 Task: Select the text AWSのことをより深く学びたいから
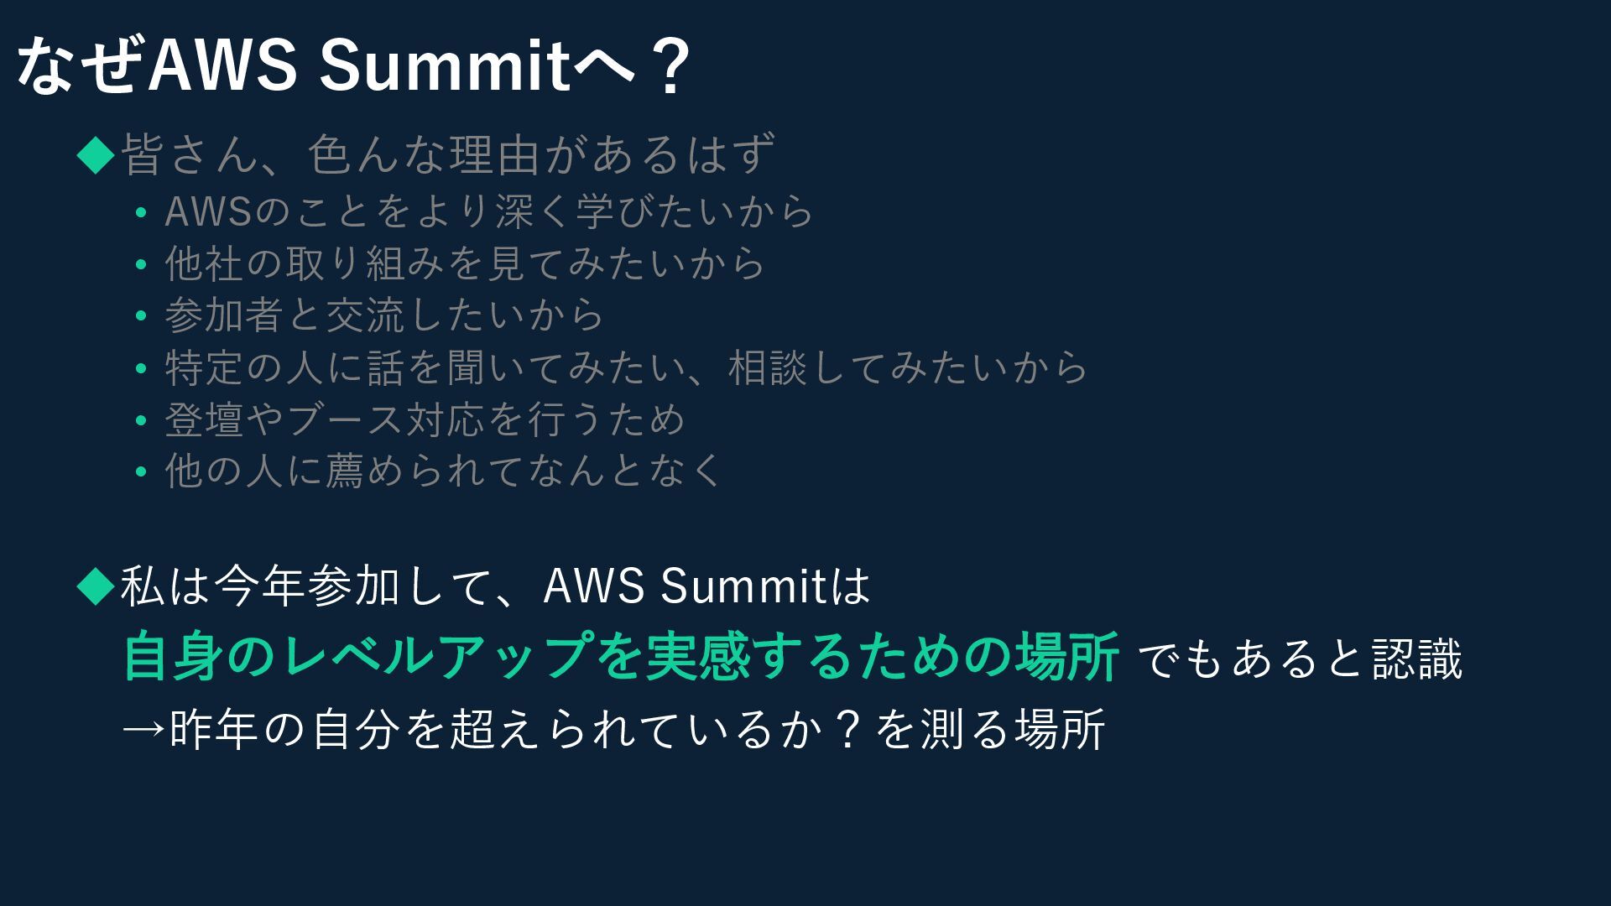489,211
